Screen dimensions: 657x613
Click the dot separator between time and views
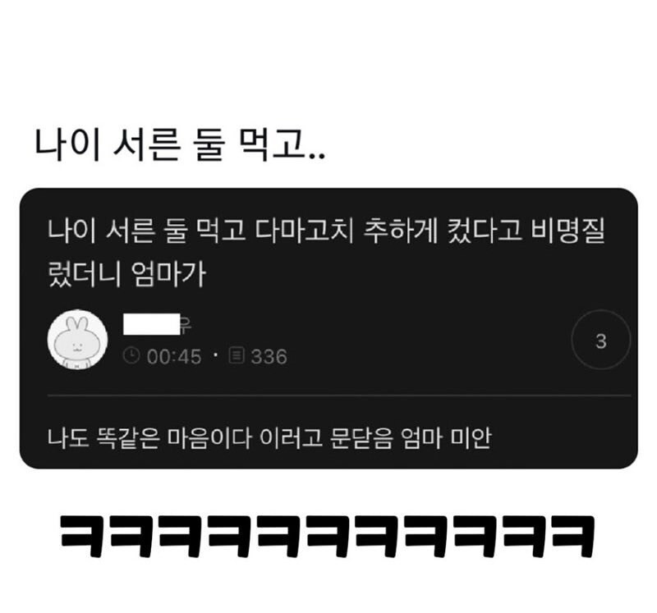click(216, 355)
